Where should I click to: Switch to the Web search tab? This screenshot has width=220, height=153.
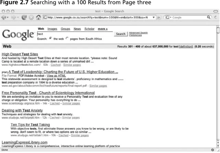[41, 29]
